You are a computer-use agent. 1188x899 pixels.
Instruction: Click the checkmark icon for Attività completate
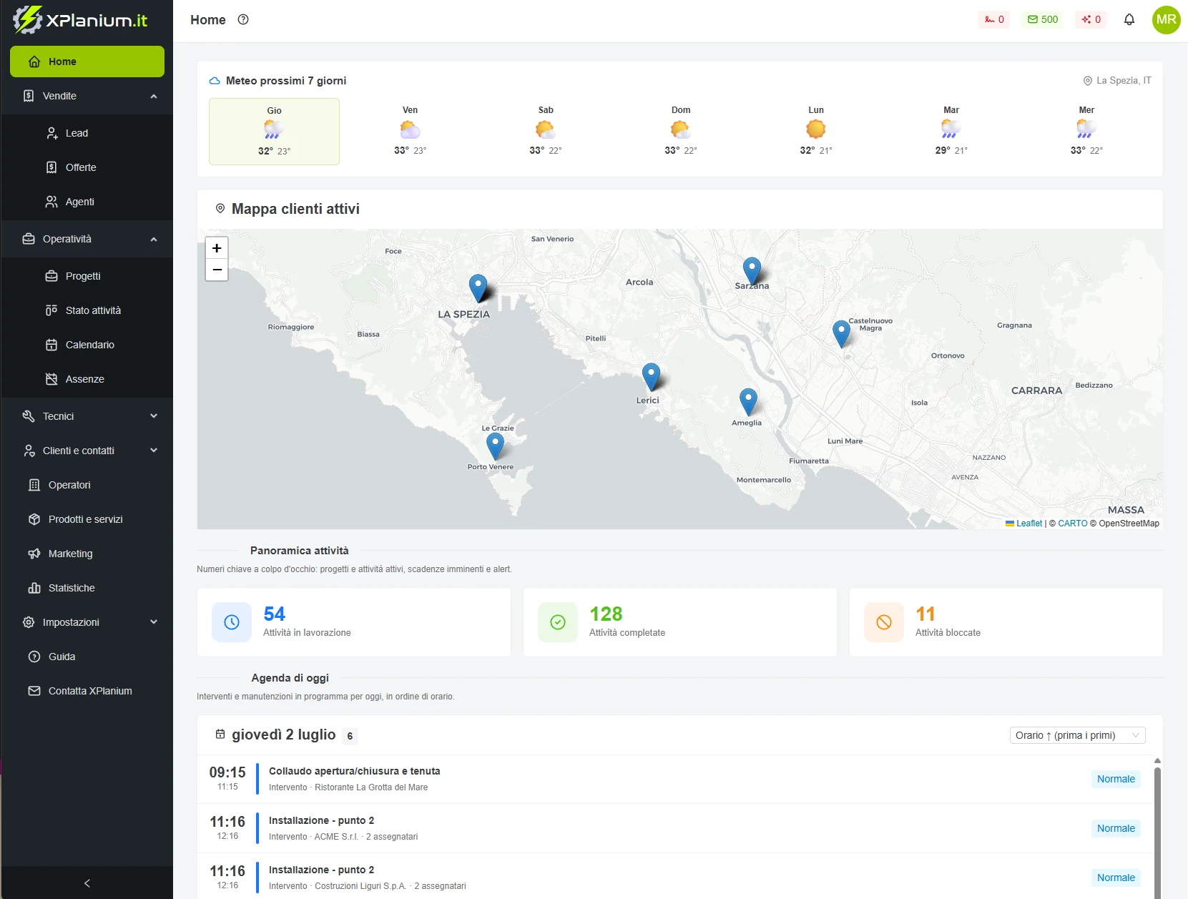coord(558,622)
